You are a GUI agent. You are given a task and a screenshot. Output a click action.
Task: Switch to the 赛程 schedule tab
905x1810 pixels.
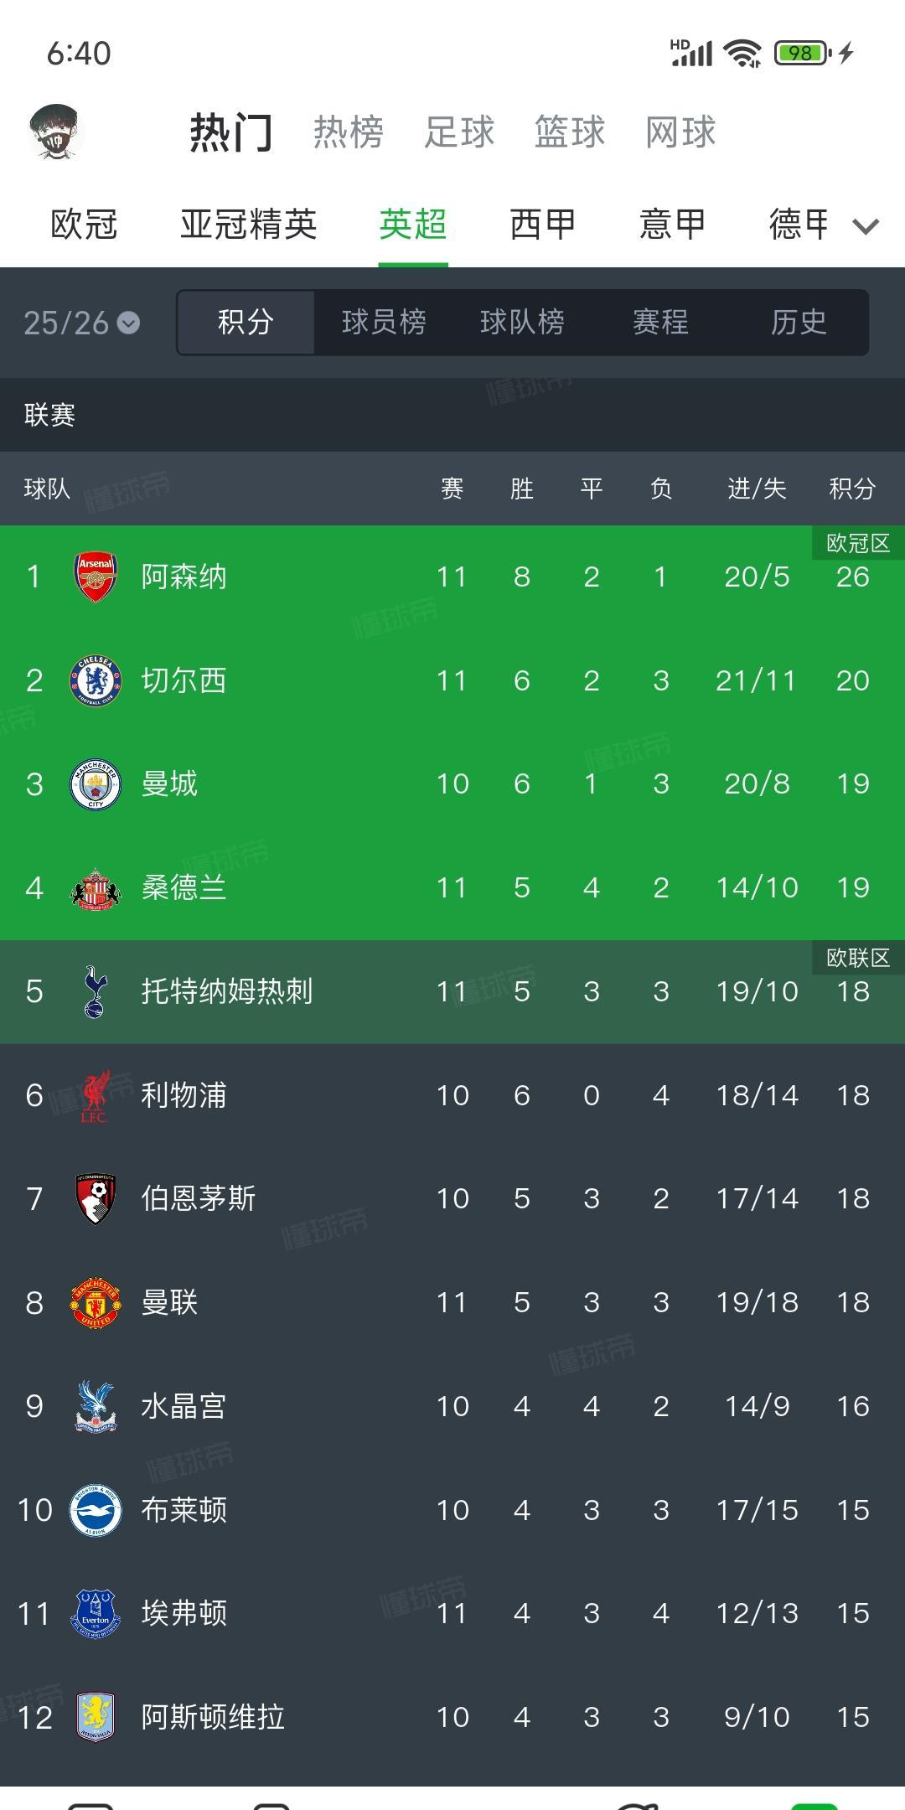[660, 323]
